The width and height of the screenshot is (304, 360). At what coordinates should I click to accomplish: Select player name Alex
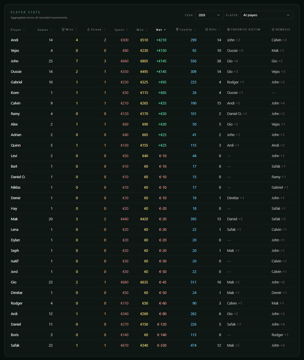(x=14, y=124)
